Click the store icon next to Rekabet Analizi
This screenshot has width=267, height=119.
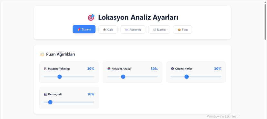pos(109,69)
